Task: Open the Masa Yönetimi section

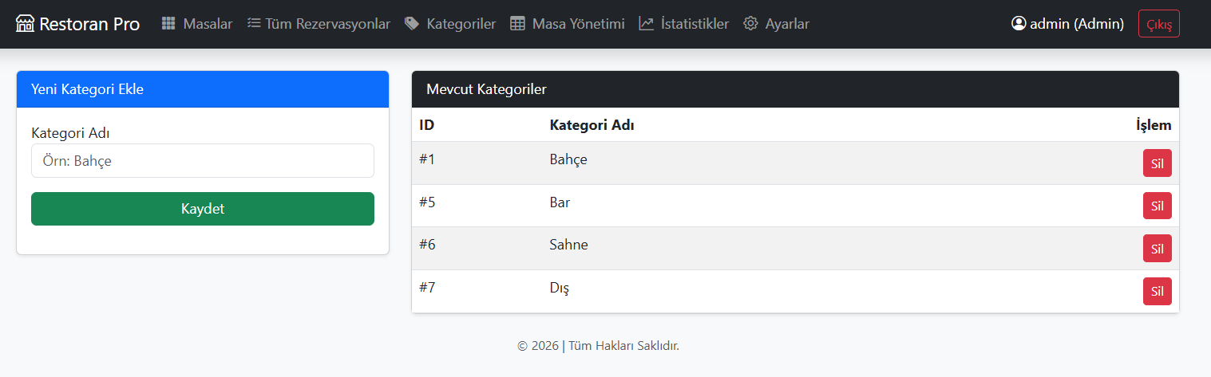Action: click(x=568, y=24)
